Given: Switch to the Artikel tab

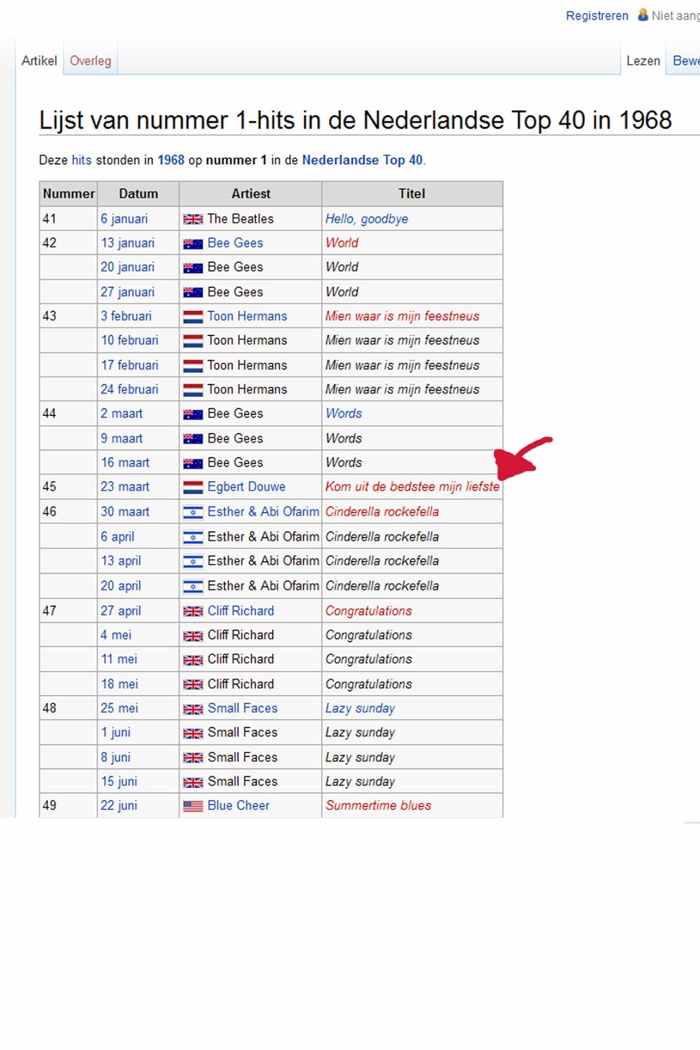Looking at the screenshot, I should [x=39, y=61].
